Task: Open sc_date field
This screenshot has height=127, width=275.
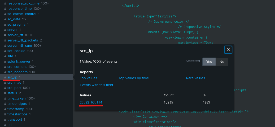Action: click(x=14, y=19)
